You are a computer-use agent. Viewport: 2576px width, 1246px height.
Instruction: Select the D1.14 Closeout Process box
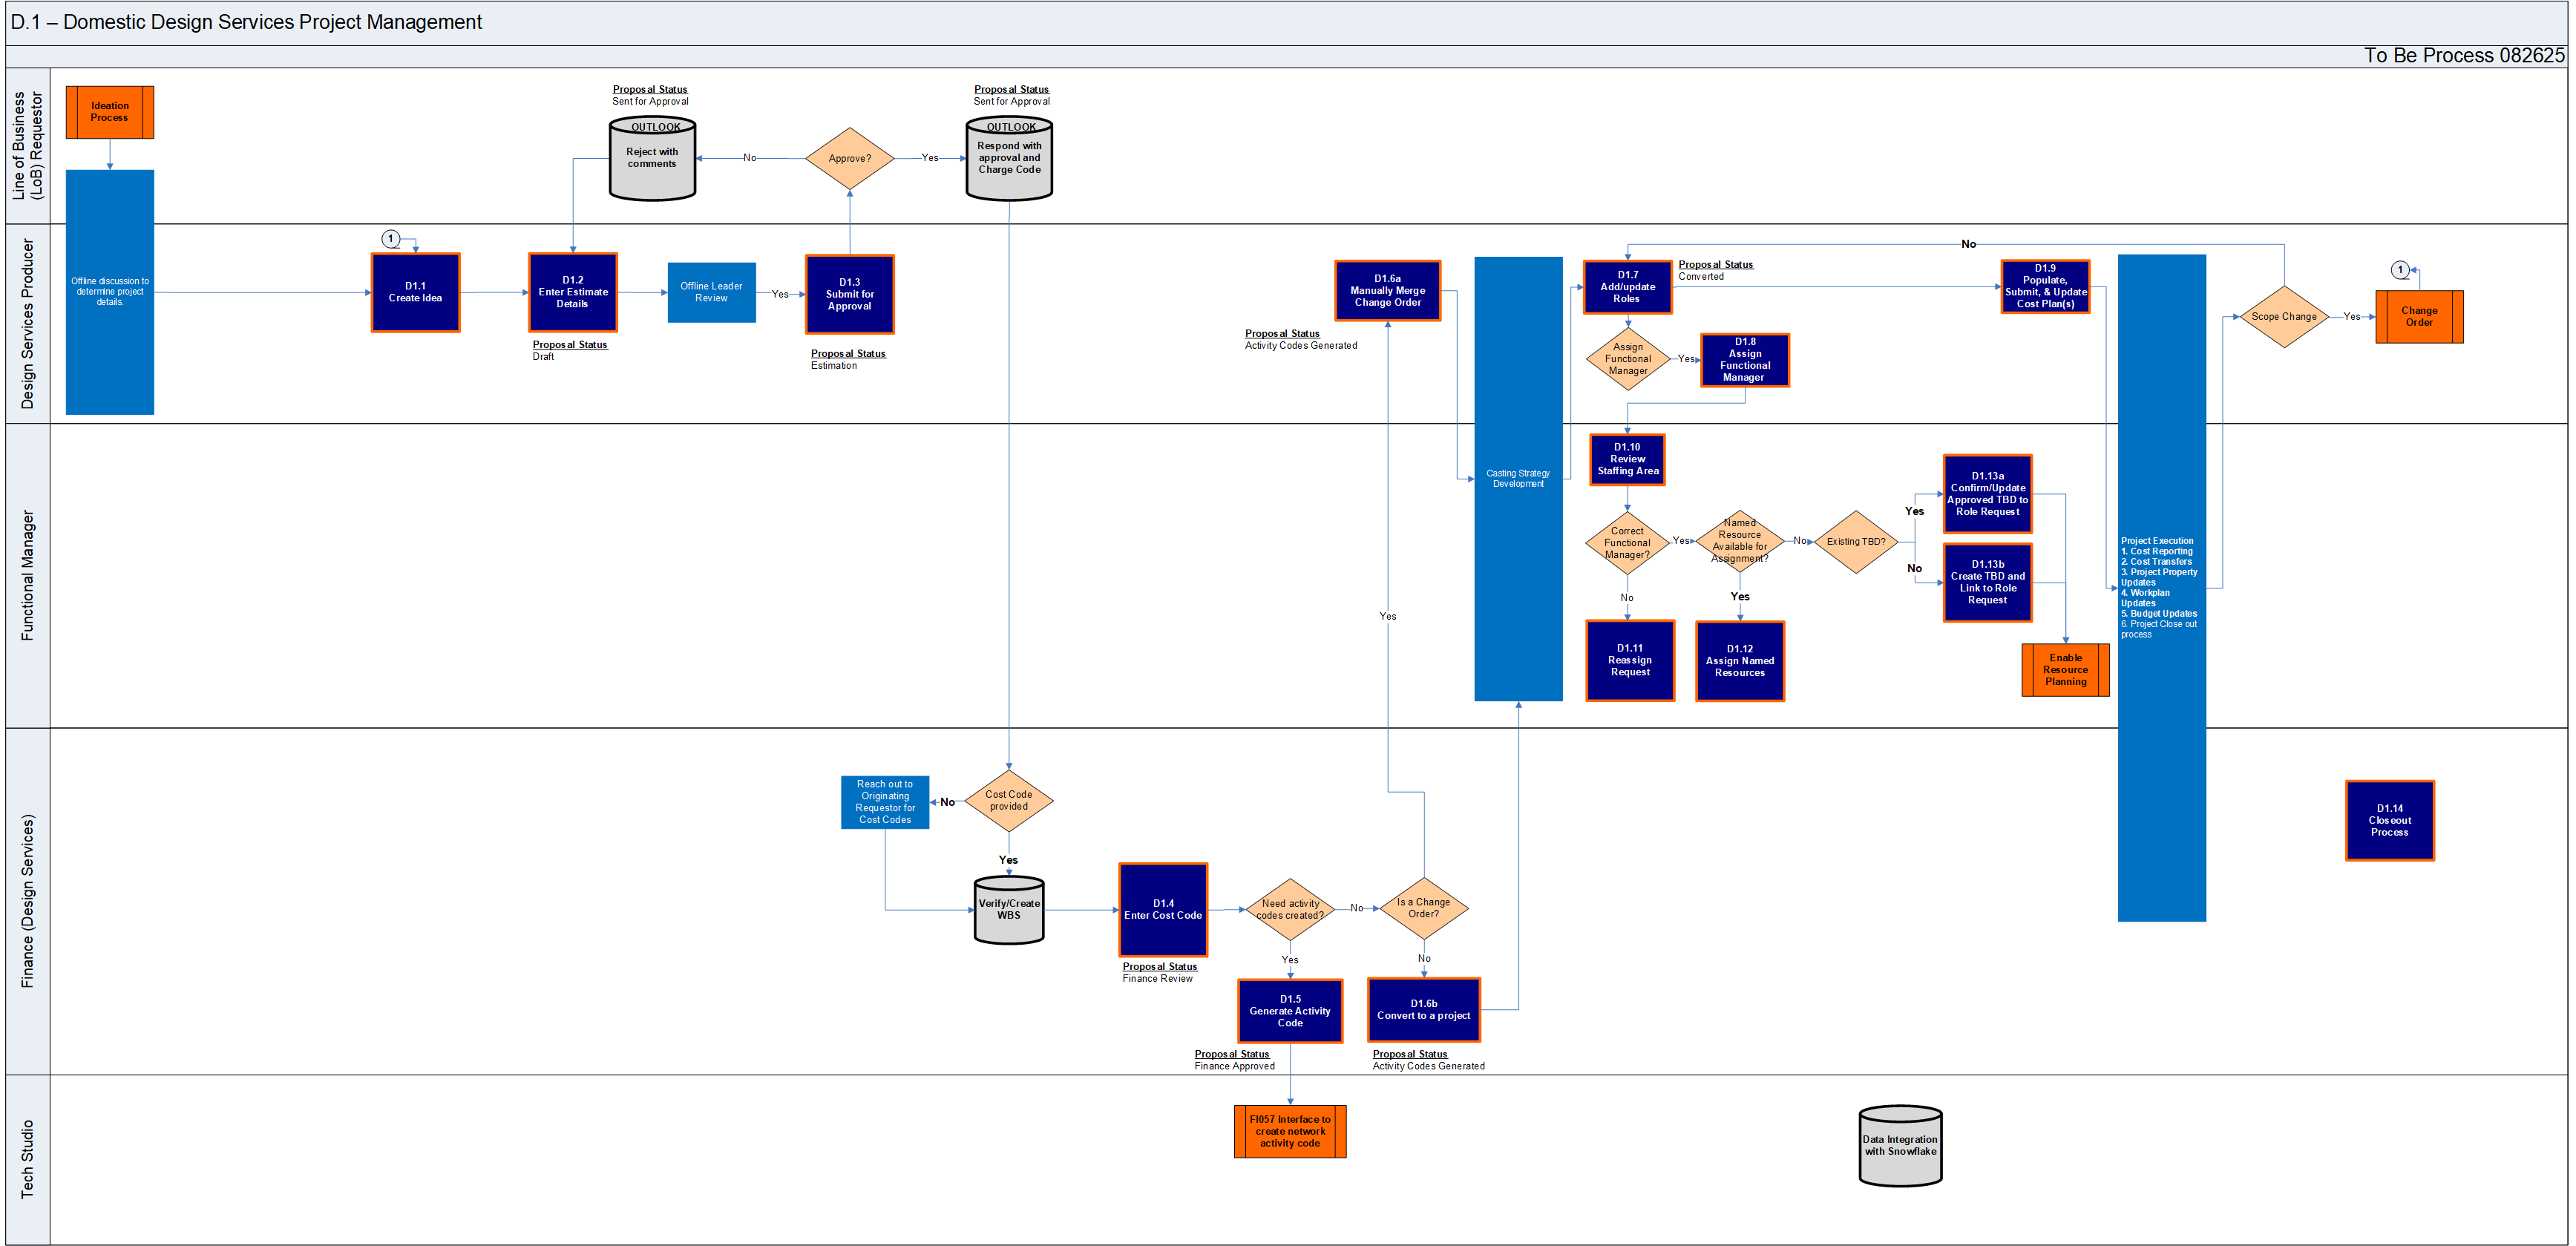(2389, 820)
